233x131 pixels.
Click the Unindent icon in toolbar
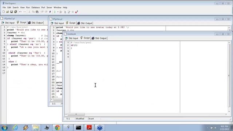pyautogui.click(x=42, y=12)
